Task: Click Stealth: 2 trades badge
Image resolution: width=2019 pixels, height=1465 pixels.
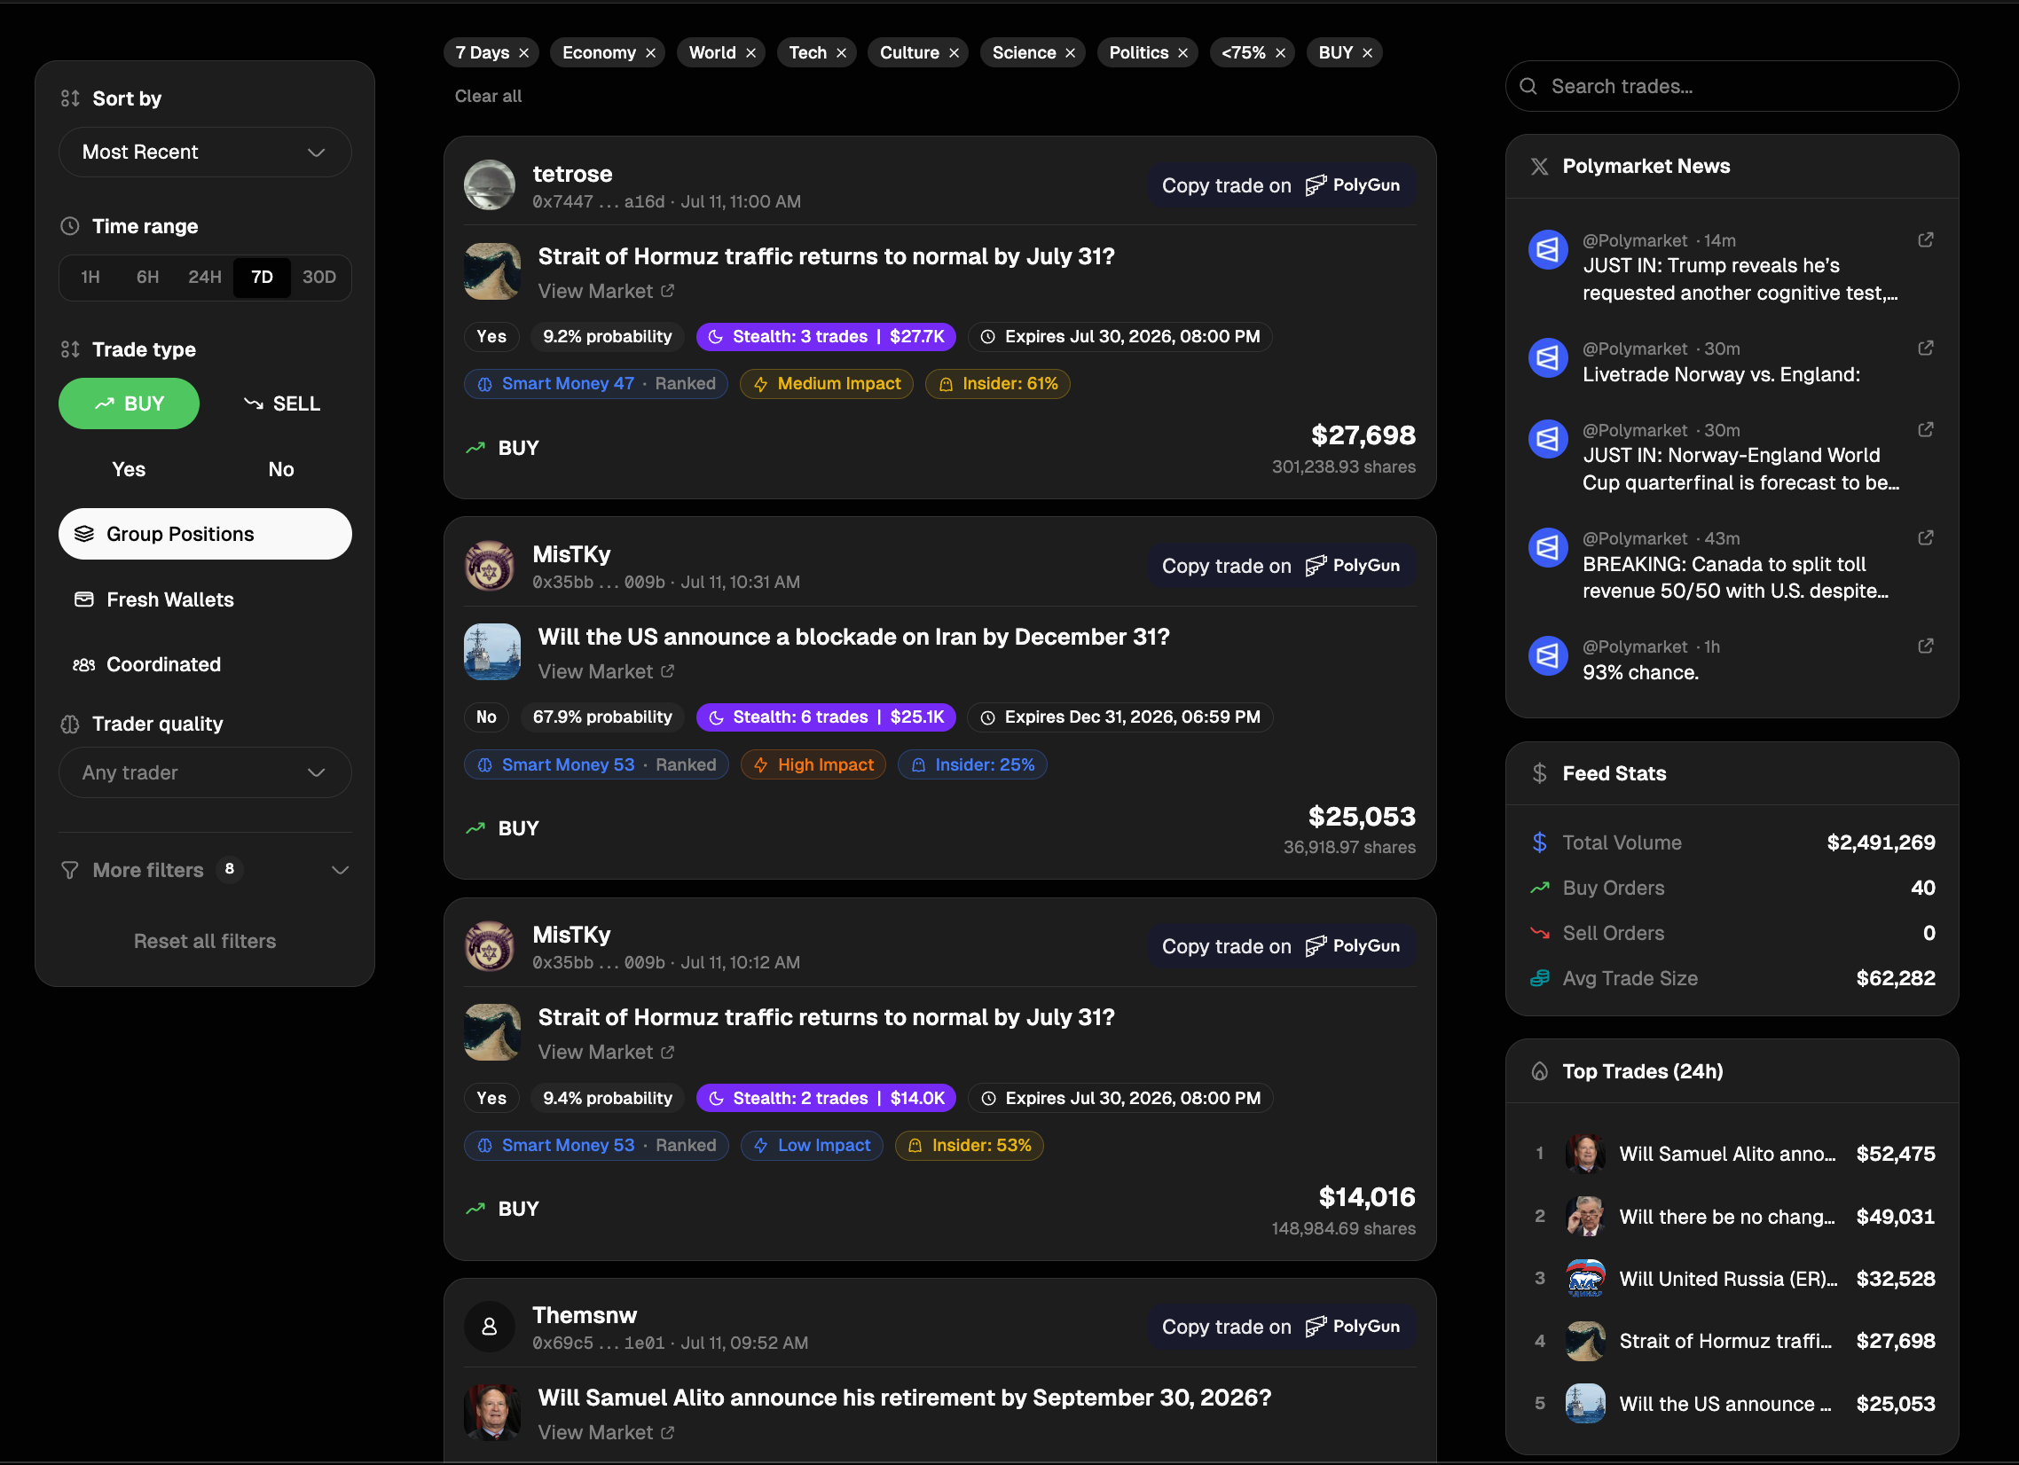Action: pos(826,1098)
